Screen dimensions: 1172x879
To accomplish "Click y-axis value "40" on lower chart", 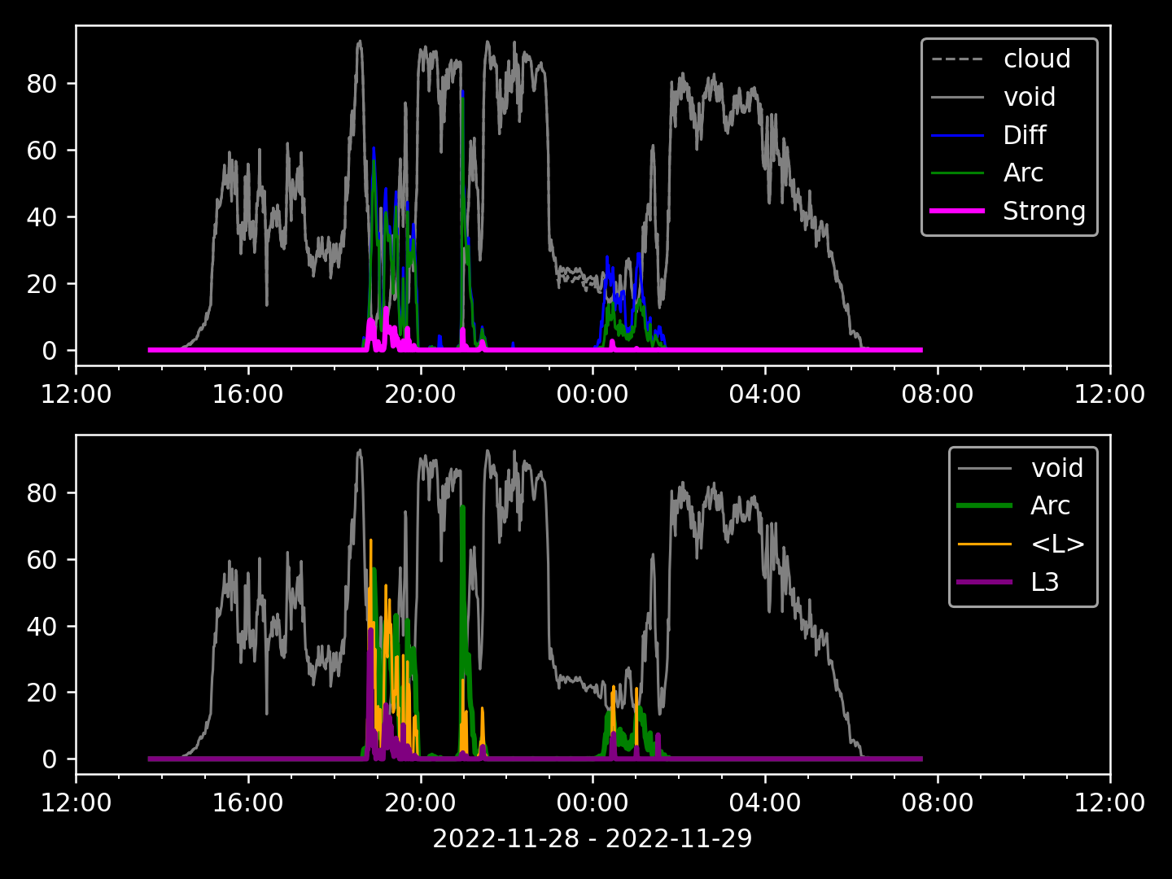I will 41,627.
